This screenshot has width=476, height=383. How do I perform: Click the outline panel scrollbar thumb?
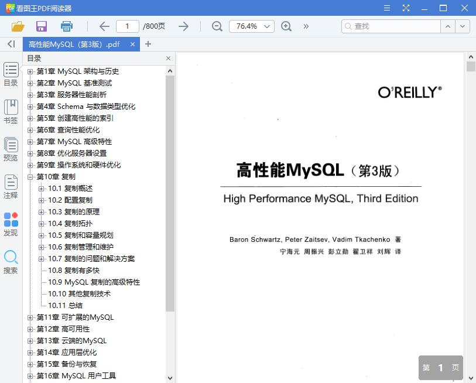tap(170, 193)
